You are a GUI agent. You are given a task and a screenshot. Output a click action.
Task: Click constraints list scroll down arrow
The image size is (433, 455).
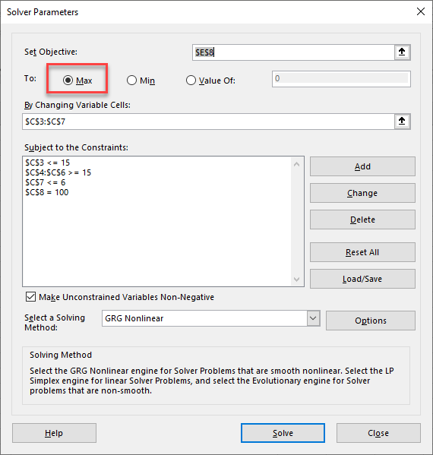coord(296,279)
